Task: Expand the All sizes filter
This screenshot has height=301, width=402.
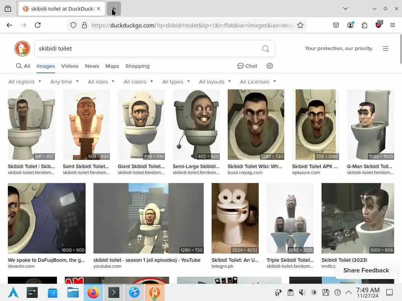Action: (101, 82)
